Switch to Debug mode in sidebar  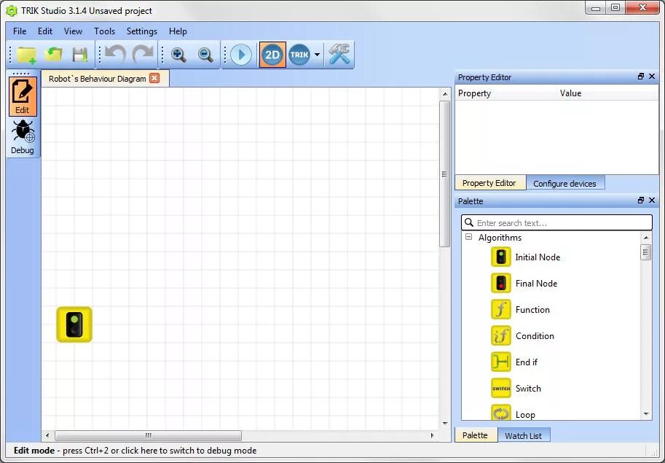[23, 137]
